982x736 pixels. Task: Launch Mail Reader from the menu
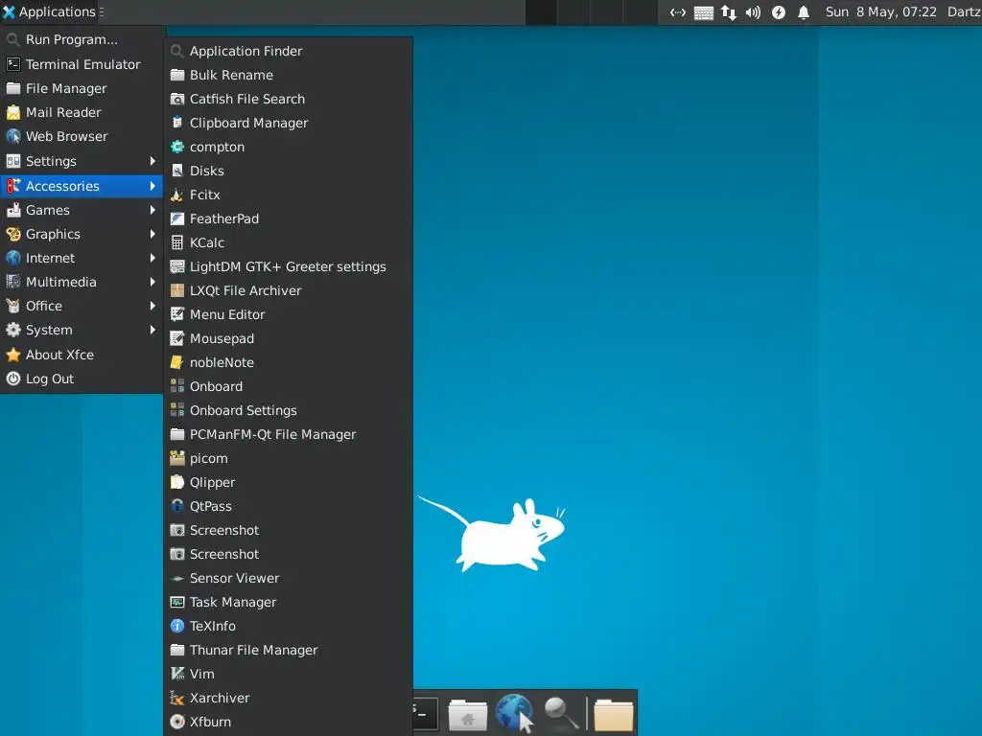(x=82, y=113)
